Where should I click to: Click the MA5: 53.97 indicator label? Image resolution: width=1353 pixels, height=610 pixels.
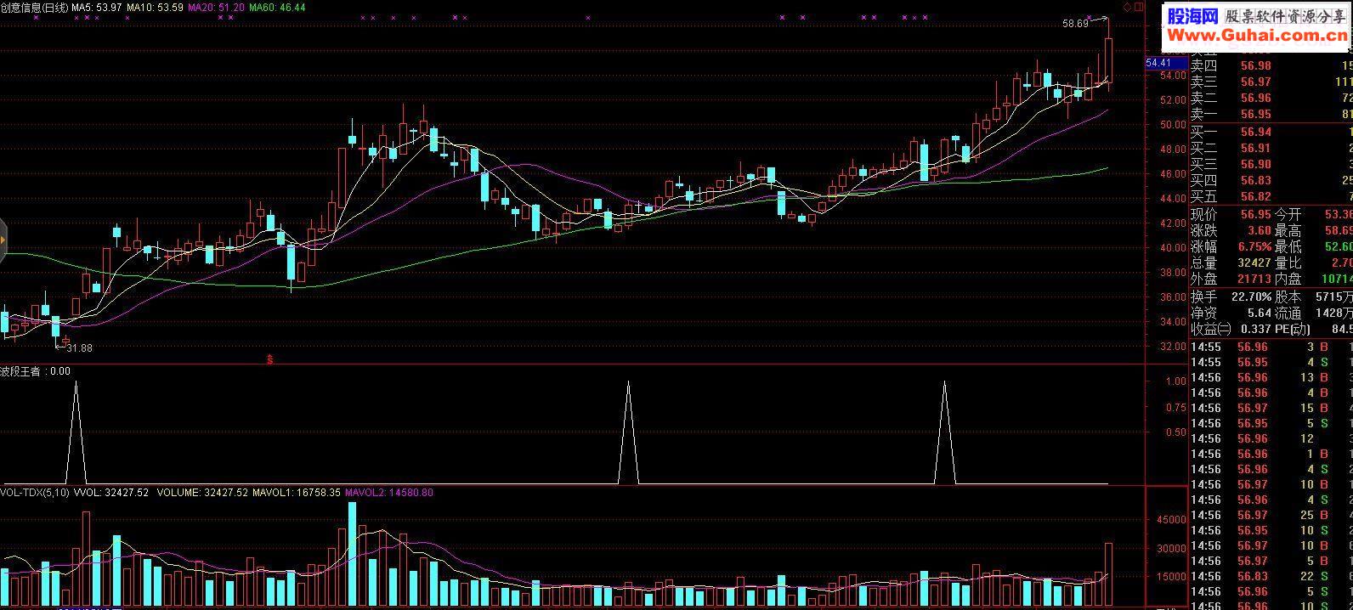point(97,7)
